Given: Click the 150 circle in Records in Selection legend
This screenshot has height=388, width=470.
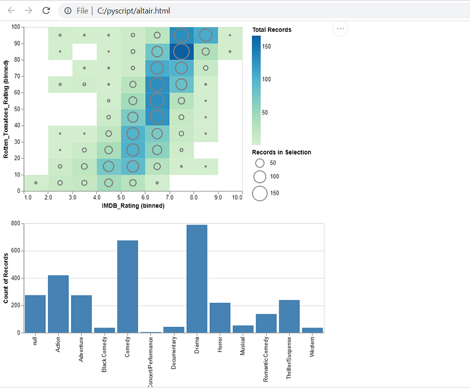Looking at the screenshot, I should [x=260, y=193].
